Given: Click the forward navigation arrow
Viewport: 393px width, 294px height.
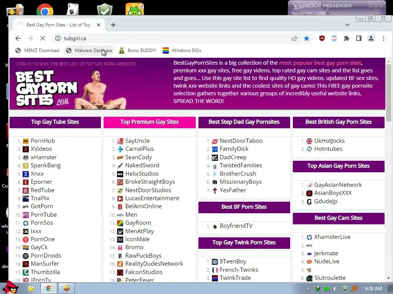Looking at the screenshot, I should tap(30, 38).
